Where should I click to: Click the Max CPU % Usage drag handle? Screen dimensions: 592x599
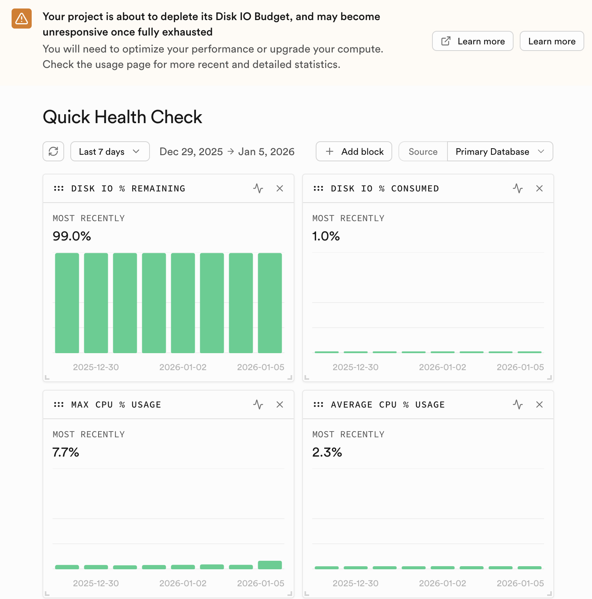pyautogui.click(x=59, y=404)
